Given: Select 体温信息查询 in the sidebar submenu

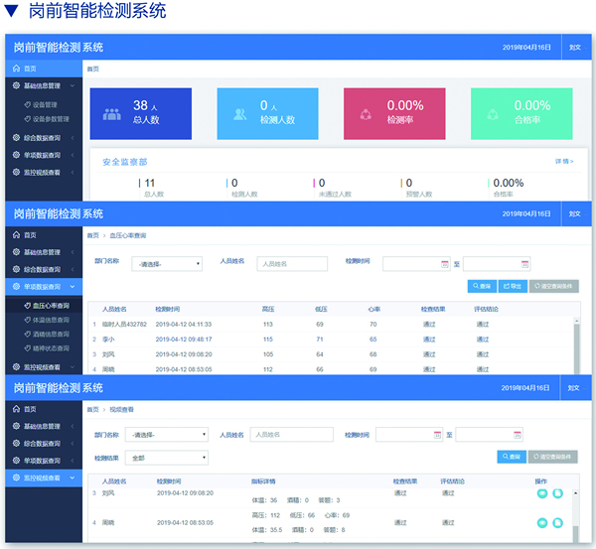Looking at the screenshot, I should (x=51, y=321).
